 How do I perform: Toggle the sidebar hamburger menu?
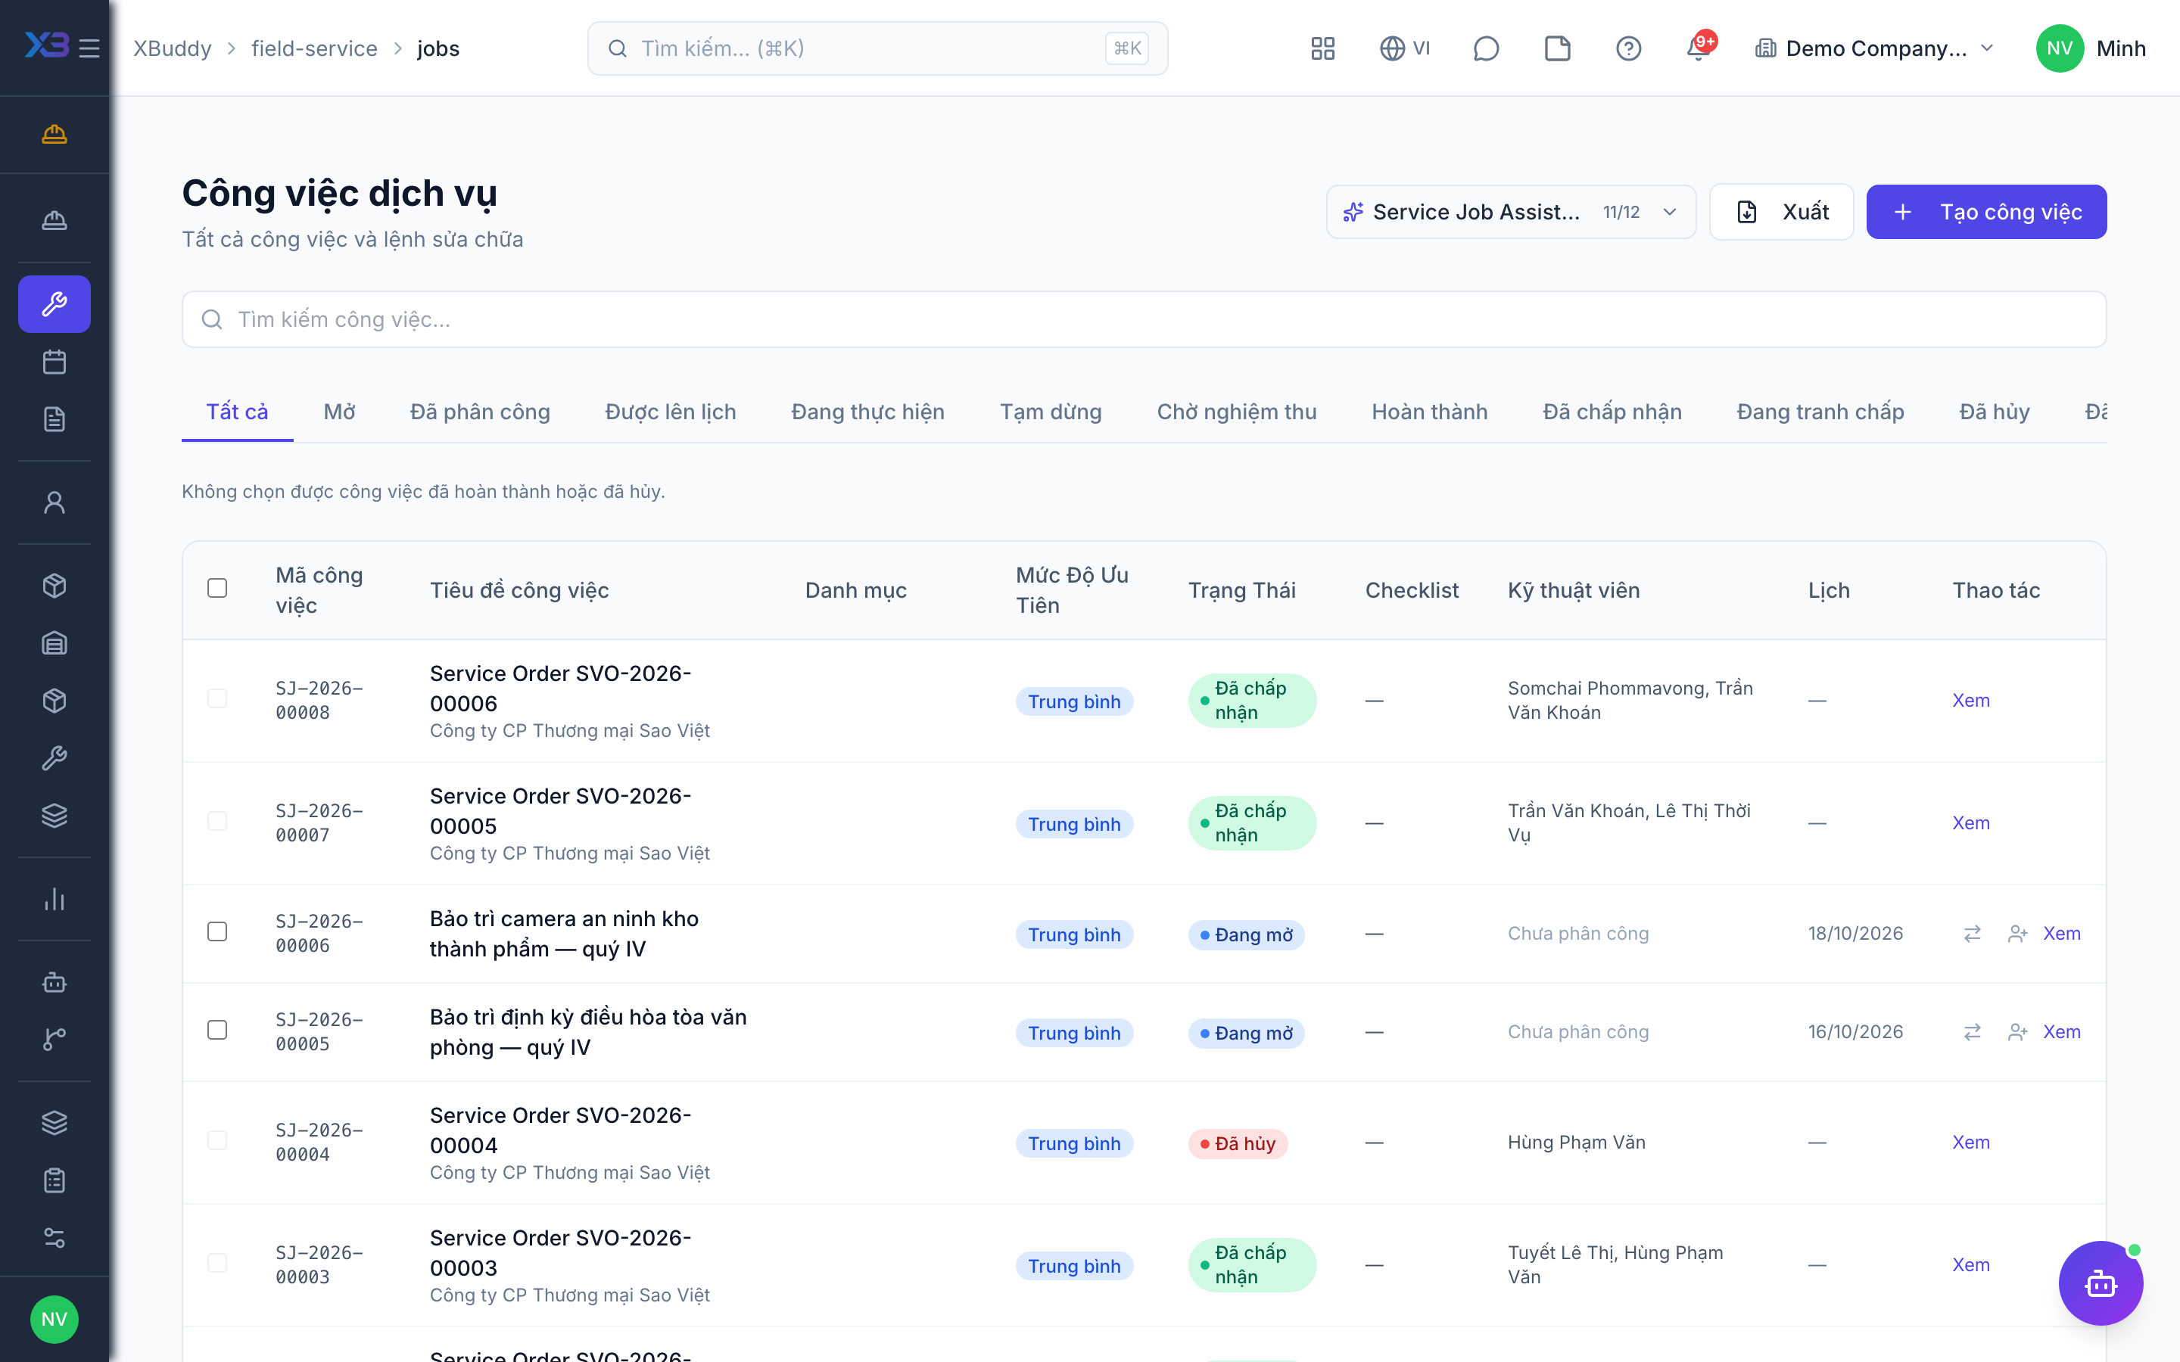(x=89, y=48)
